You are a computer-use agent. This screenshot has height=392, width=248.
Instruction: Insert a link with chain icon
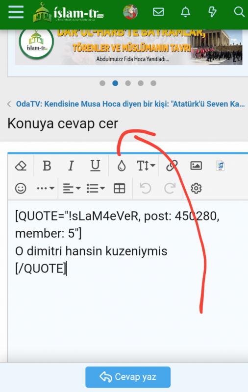pyautogui.click(x=172, y=166)
